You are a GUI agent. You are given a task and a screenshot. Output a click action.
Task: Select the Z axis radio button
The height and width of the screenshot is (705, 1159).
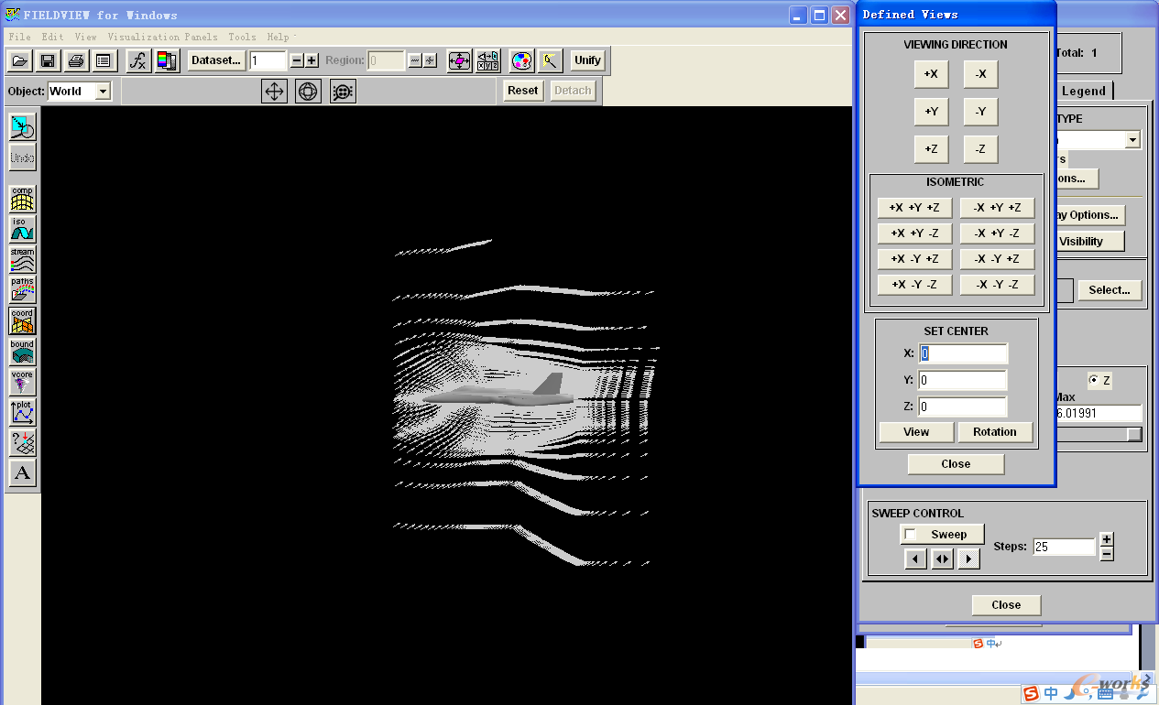coord(1093,380)
